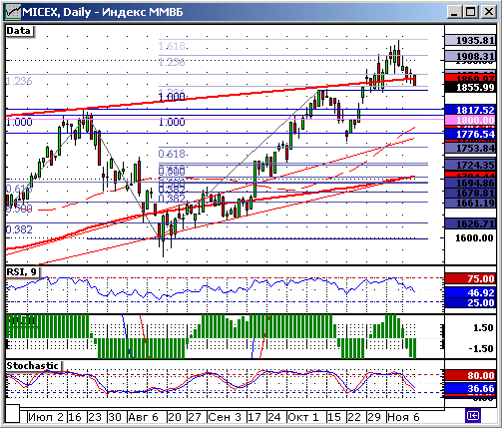Click the RSI, 9 indicator label
Screen dimensions: 502x428
tap(22, 272)
